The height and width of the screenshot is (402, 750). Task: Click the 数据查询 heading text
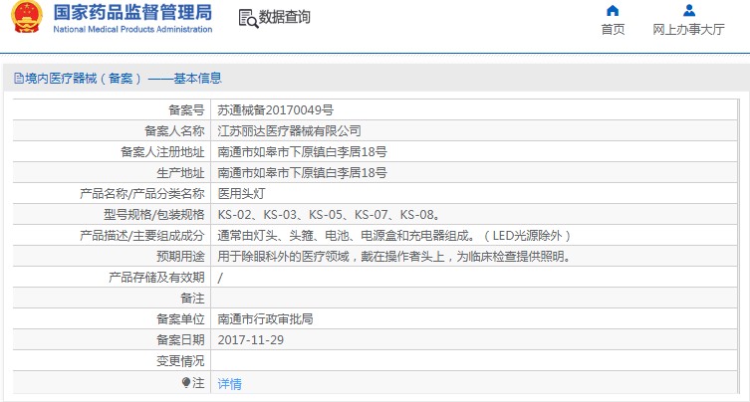pos(284,18)
